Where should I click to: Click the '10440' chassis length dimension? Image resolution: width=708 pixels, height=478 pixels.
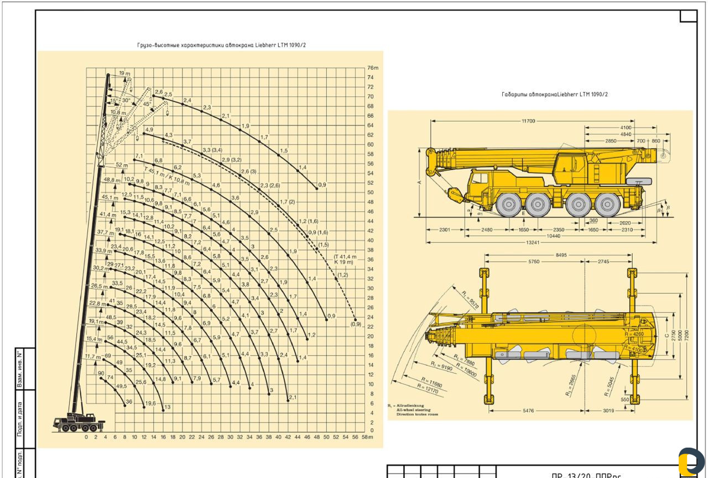click(x=553, y=236)
